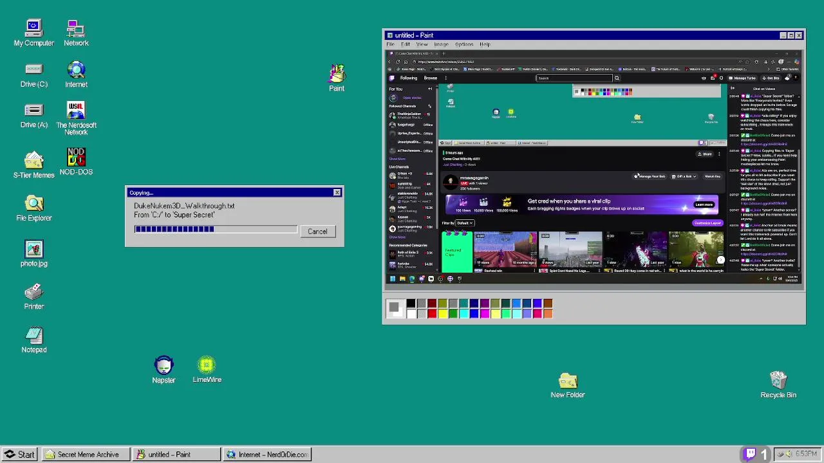The image size is (824, 463).
Task: Launch the NOD-DOS desktop icon
Action: pos(76,161)
